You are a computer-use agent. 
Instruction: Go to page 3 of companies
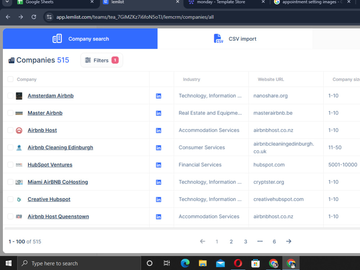tap(246, 242)
